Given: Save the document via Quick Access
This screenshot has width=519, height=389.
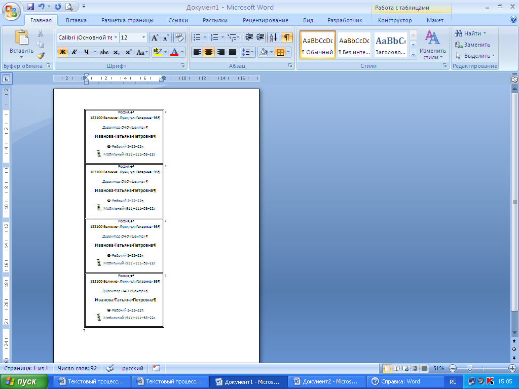Looking at the screenshot, I should (30, 7).
